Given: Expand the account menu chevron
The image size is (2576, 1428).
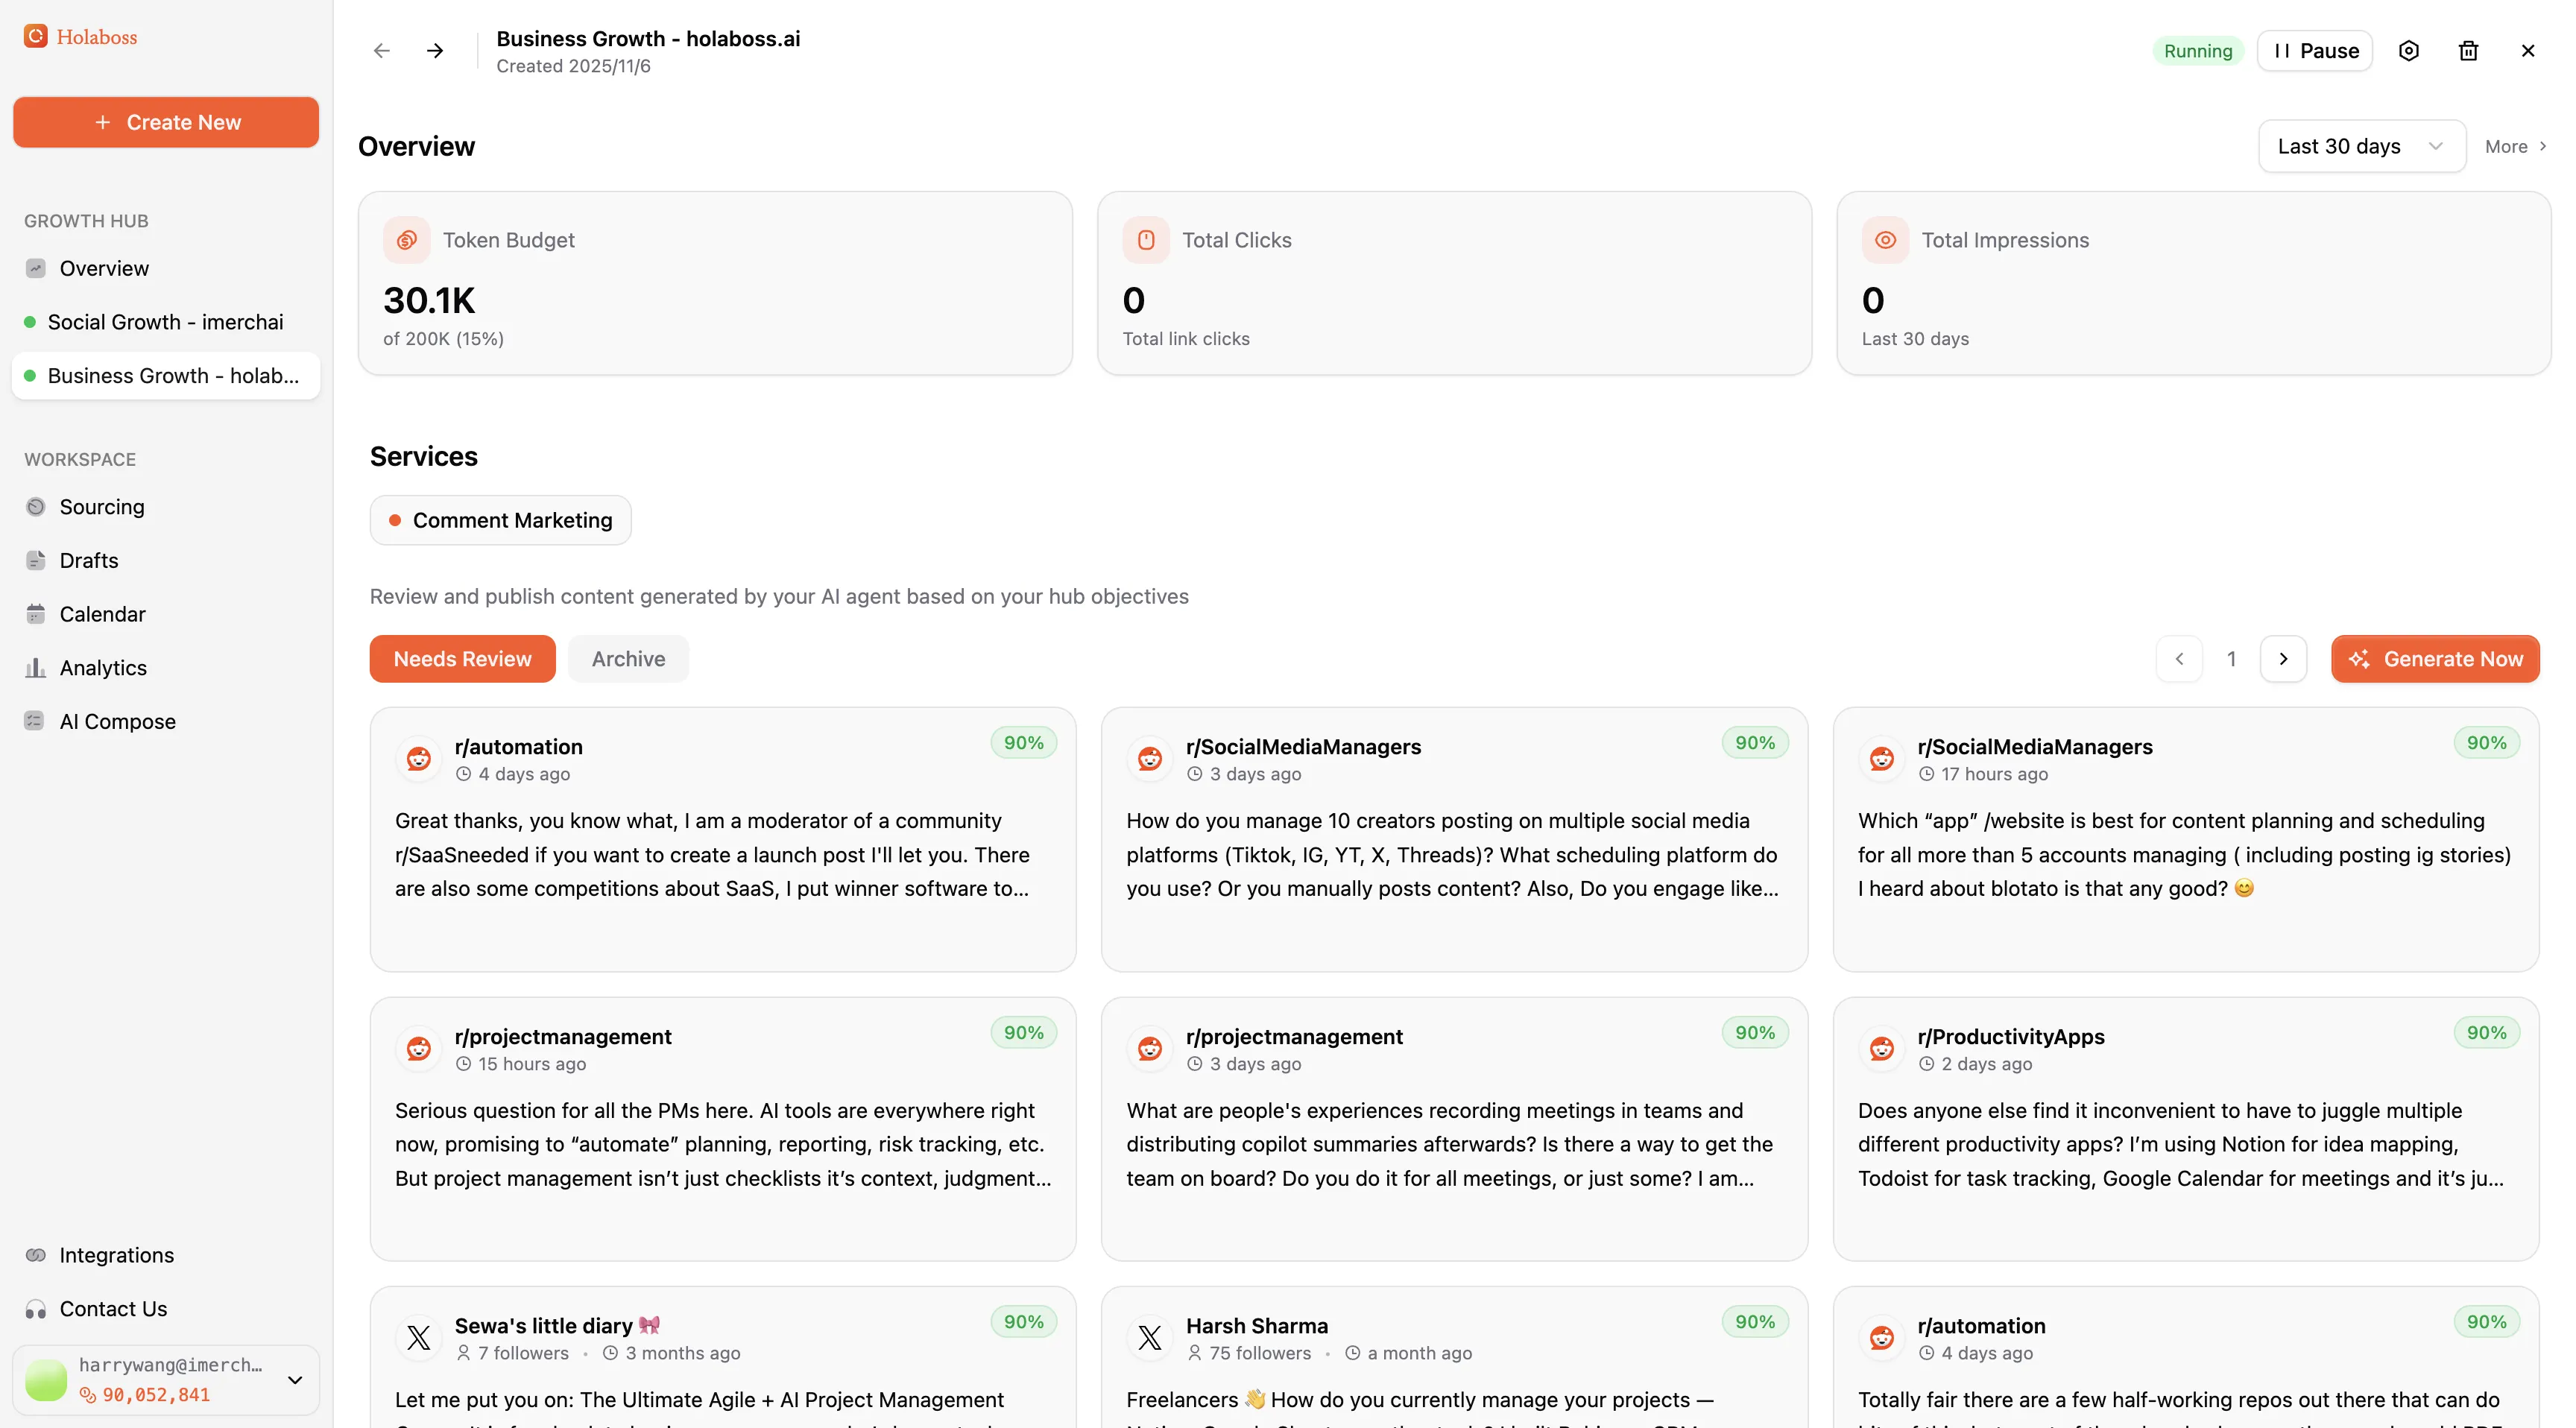Looking at the screenshot, I should 295,1380.
